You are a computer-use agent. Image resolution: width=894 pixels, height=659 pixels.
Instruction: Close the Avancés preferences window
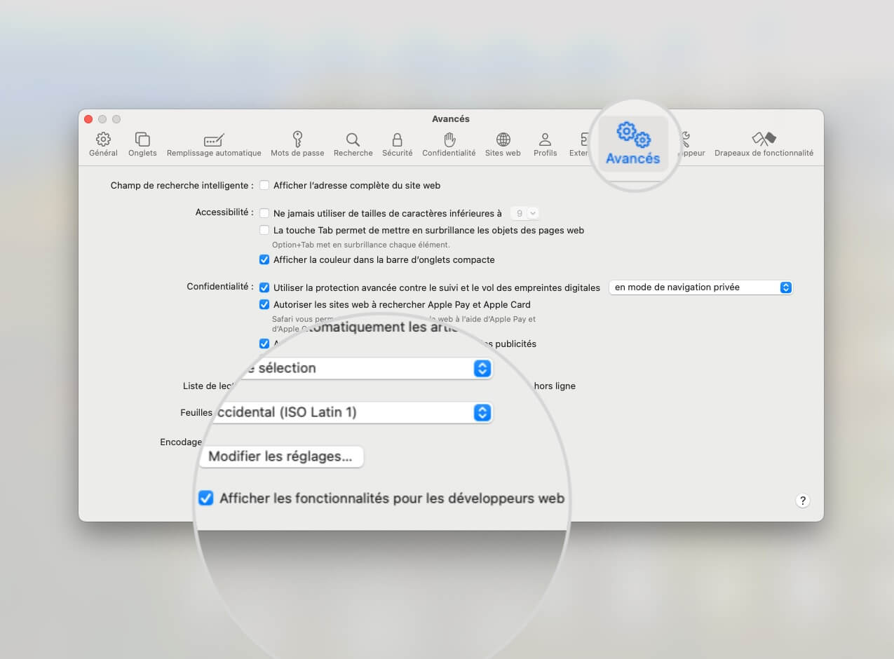(88, 119)
